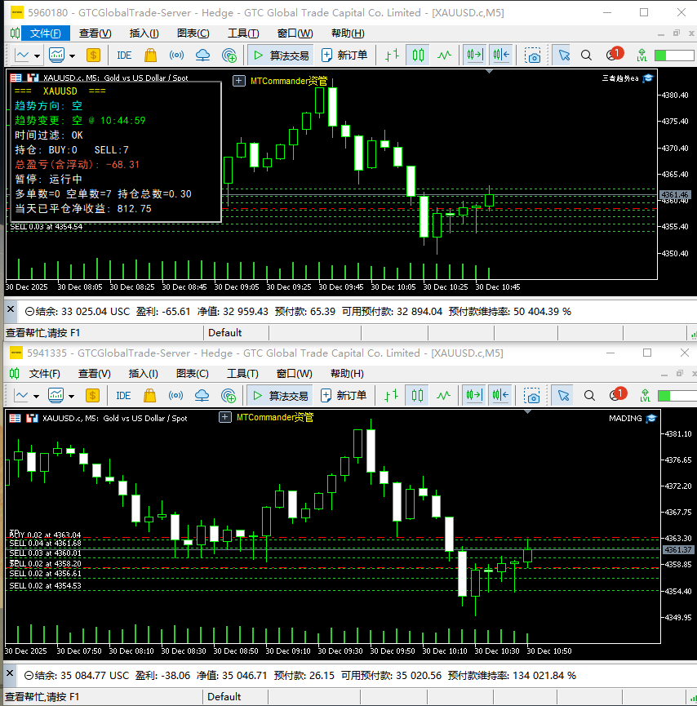Toggle 算法交易 in the bottom window

(x=280, y=396)
